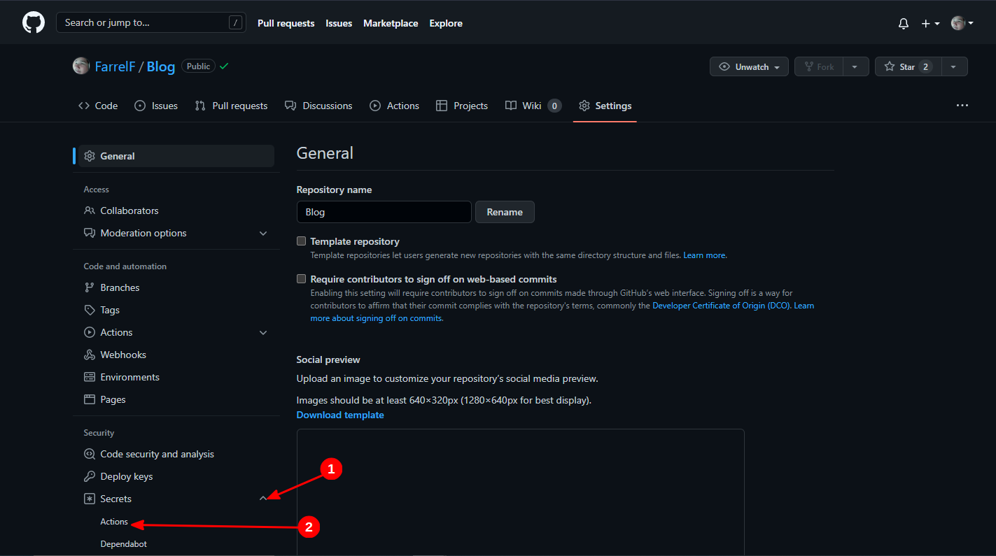Open the repository Pull requests tab
The height and width of the screenshot is (556, 996).
tap(231, 106)
